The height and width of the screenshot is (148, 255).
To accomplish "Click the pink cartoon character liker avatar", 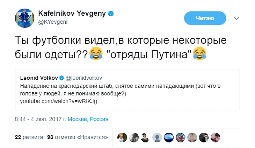I will pos(180,137).
